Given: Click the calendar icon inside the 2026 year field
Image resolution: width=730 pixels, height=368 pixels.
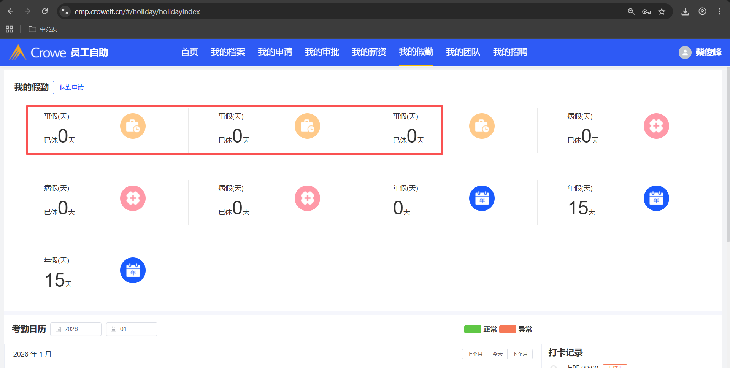Looking at the screenshot, I should pyautogui.click(x=58, y=329).
